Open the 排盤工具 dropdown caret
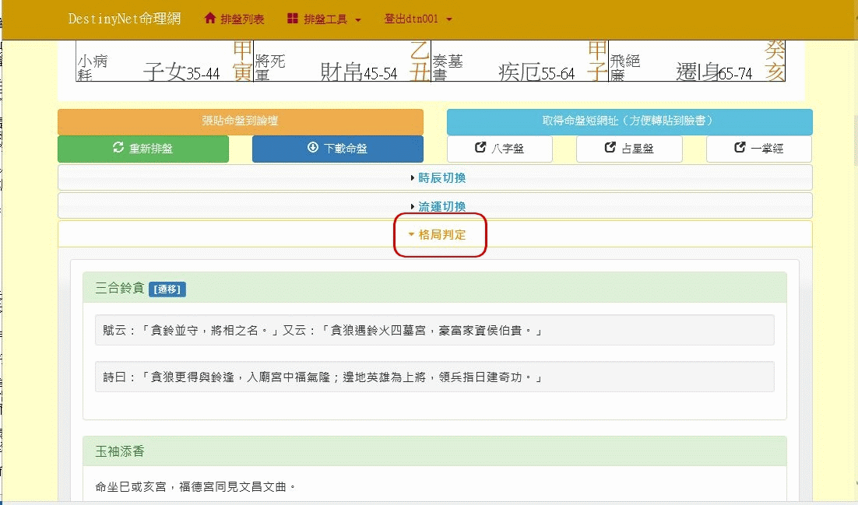This screenshot has height=505, width=858. point(358,19)
